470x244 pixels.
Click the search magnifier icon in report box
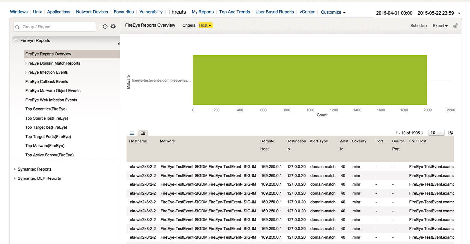coord(17,27)
